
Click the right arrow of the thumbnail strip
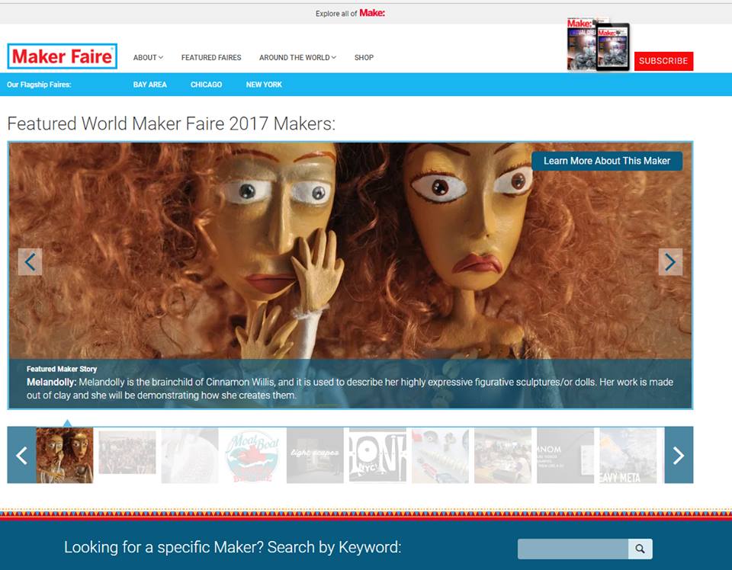(679, 456)
